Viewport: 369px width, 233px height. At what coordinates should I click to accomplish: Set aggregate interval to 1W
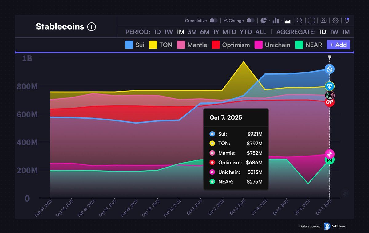tap(334, 32)
